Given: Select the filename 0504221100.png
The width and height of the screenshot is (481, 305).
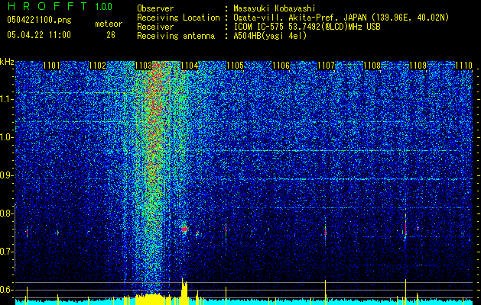Looking at the screenshot, I should [x=39, y=20].
